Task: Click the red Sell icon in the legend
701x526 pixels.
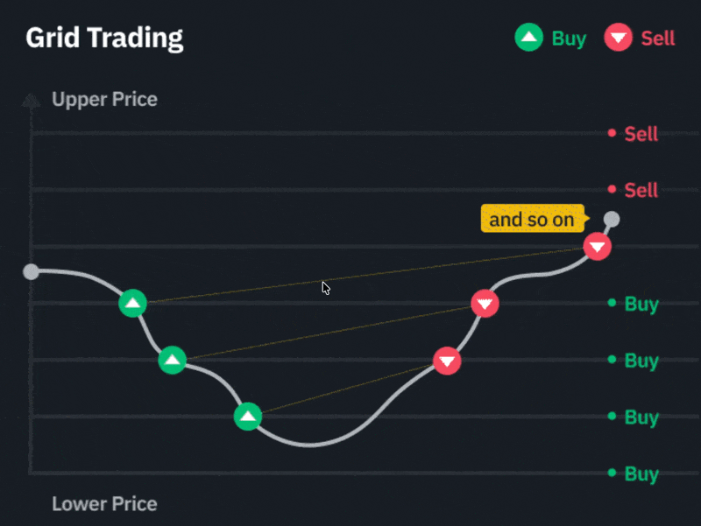Action: tap(619, 39)
